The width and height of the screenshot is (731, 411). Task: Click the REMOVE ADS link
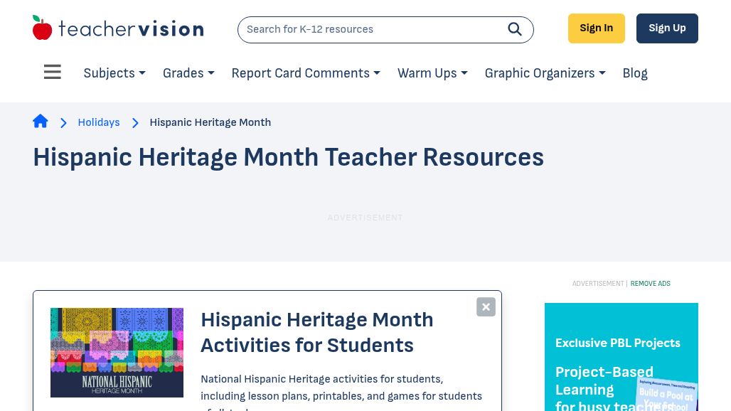point(651,283)
